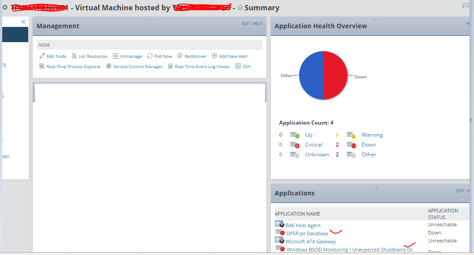Screen dimensions: 474x255
Task: Click the List Resources document icon
Action: (74, 56)
